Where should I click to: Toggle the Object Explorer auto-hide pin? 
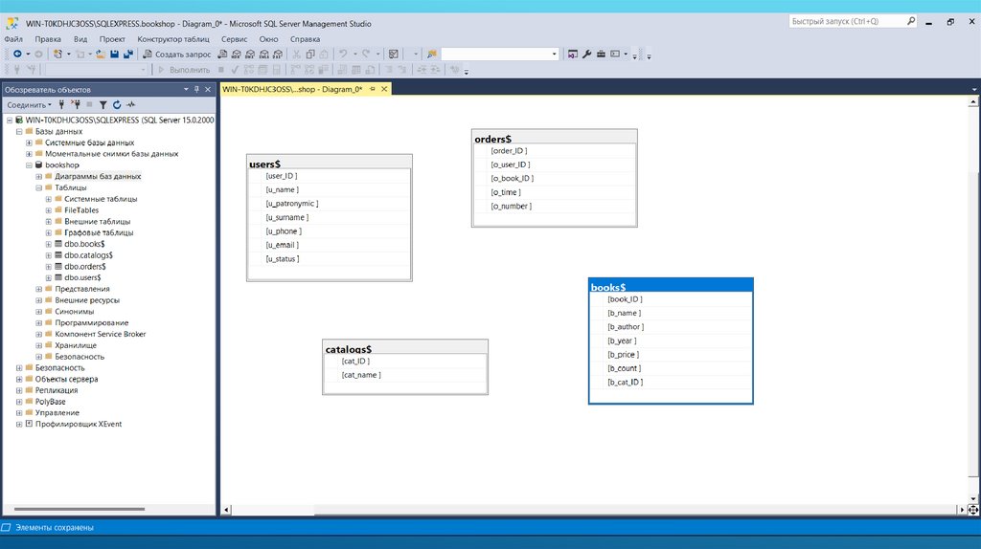pyautogui.click(x=196, y=89)
